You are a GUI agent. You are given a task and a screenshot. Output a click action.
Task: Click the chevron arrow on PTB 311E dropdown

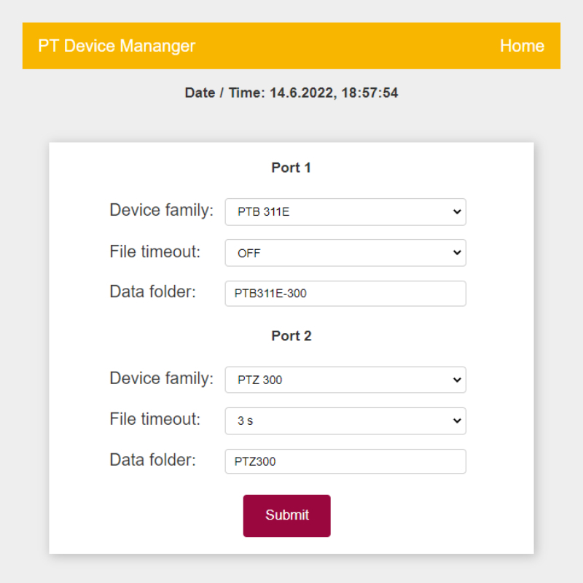[x=457, y=212]
